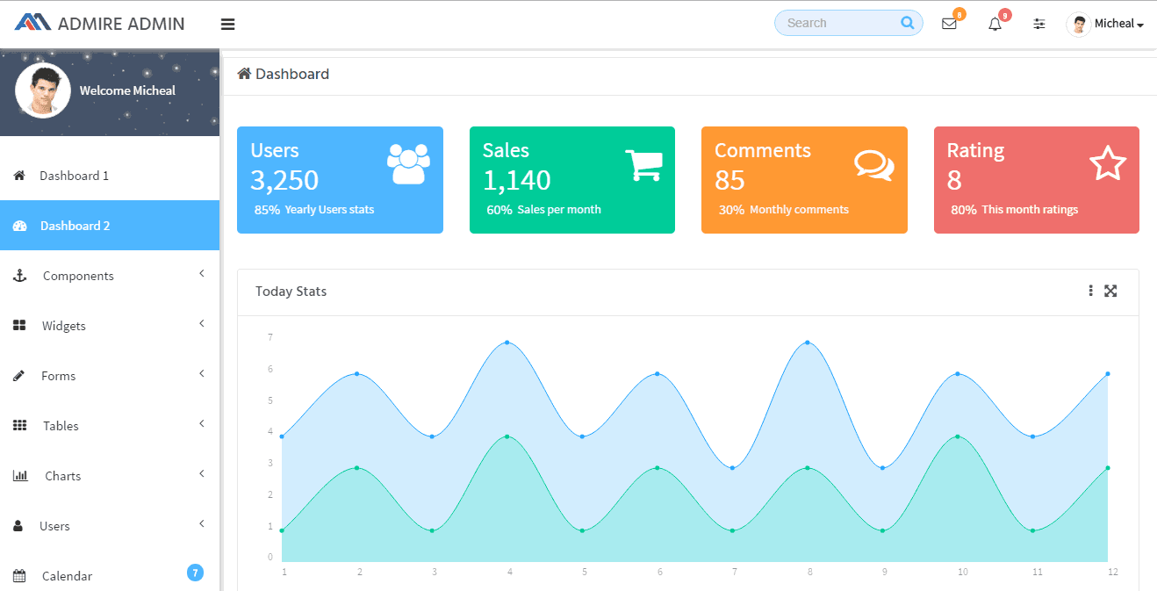This screenshot has height=591, width=1157.
Task: Open the Forms section in sidebar
Action: point(57,375)
